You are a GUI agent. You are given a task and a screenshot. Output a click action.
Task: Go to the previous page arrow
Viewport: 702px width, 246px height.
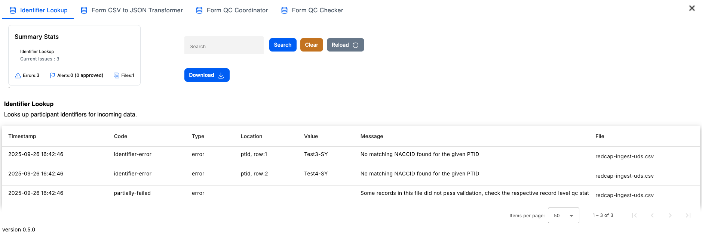click(x=652, y=215)
